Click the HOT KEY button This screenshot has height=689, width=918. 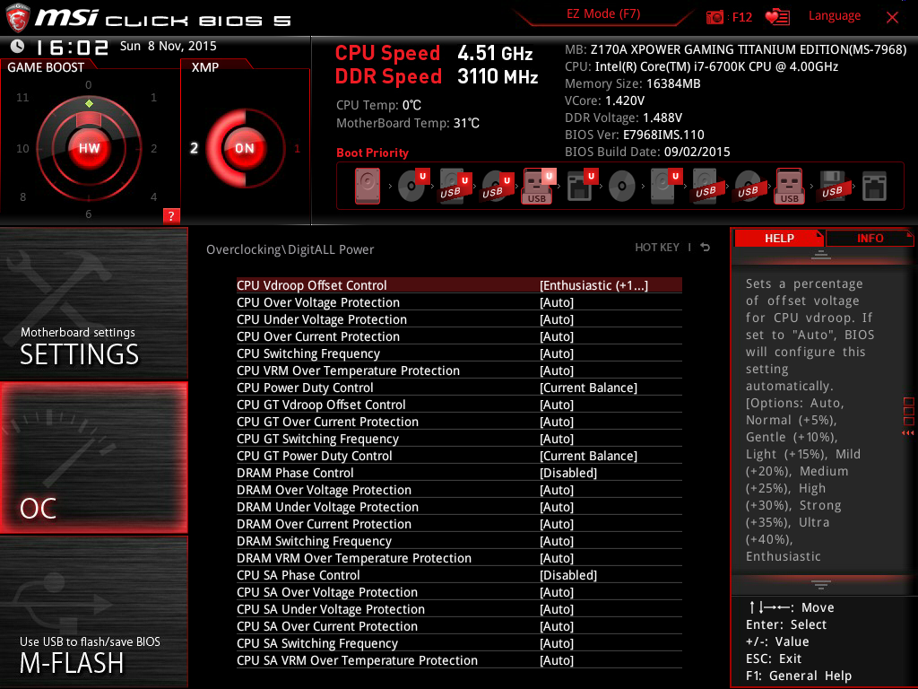[x=657, y=248]
